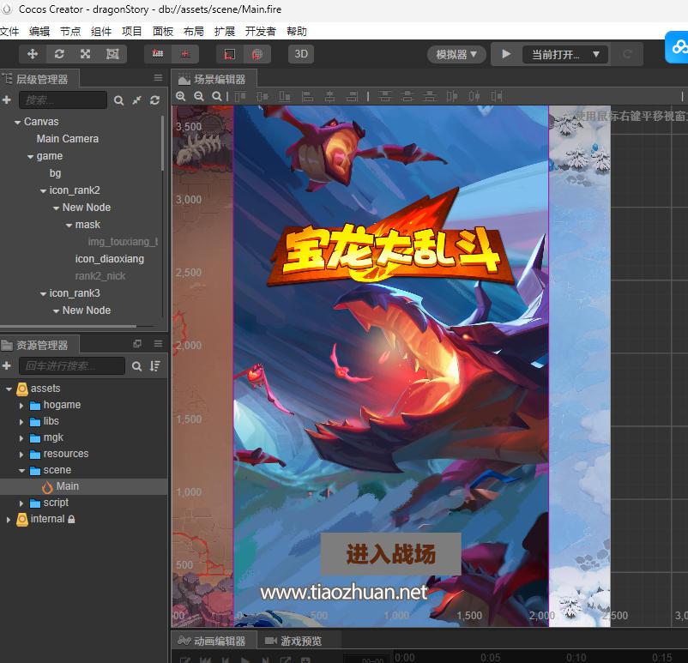
Task: Toggle local/global gizmo rotation mode
Action: 185,54
